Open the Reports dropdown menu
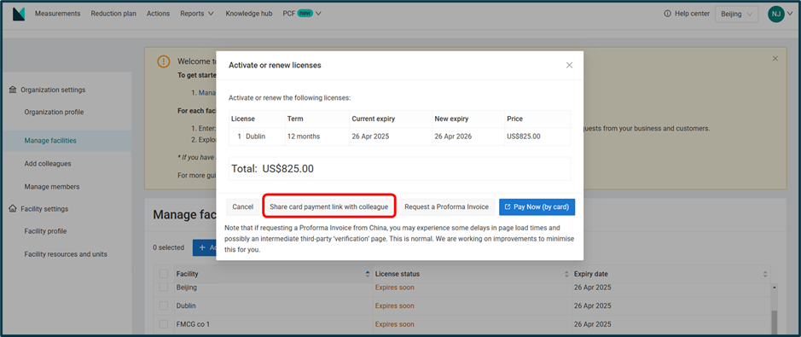 pyautogui.click(x=197, y=14)
